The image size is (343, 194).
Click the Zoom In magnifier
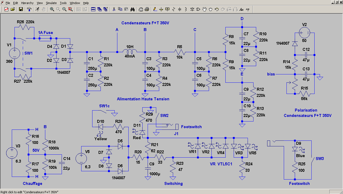(52, 9)
